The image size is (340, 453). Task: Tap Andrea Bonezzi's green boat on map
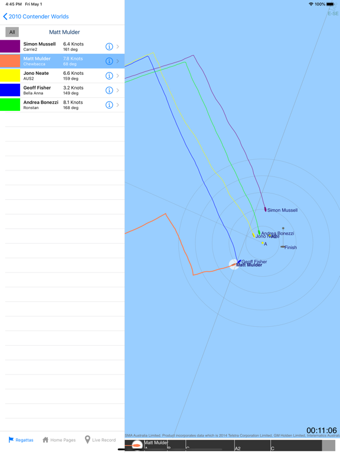pos(259,232)
